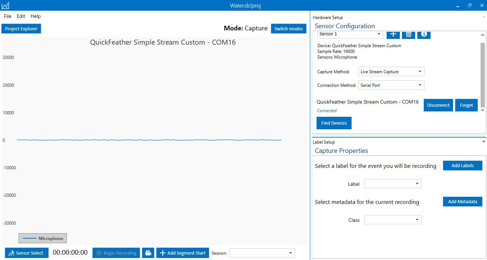Click the 00:00:00:00 recording timer
The width and height of the screenshot is (487, 260).
click(x=70, y=252)
